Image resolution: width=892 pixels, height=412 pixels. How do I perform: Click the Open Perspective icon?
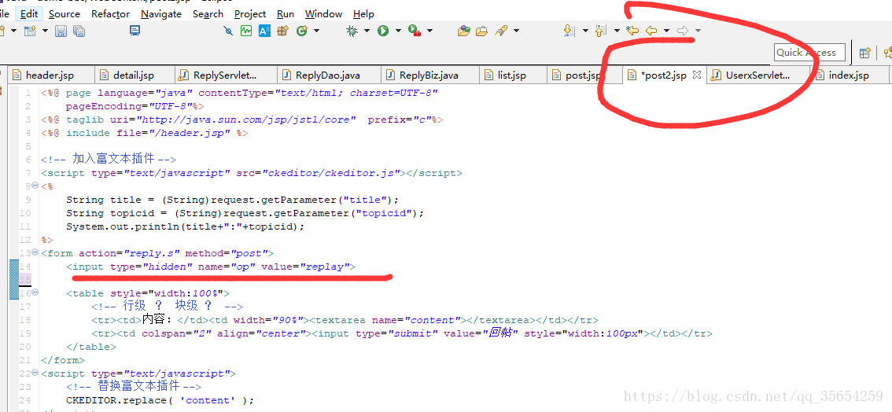click(864, 53)
